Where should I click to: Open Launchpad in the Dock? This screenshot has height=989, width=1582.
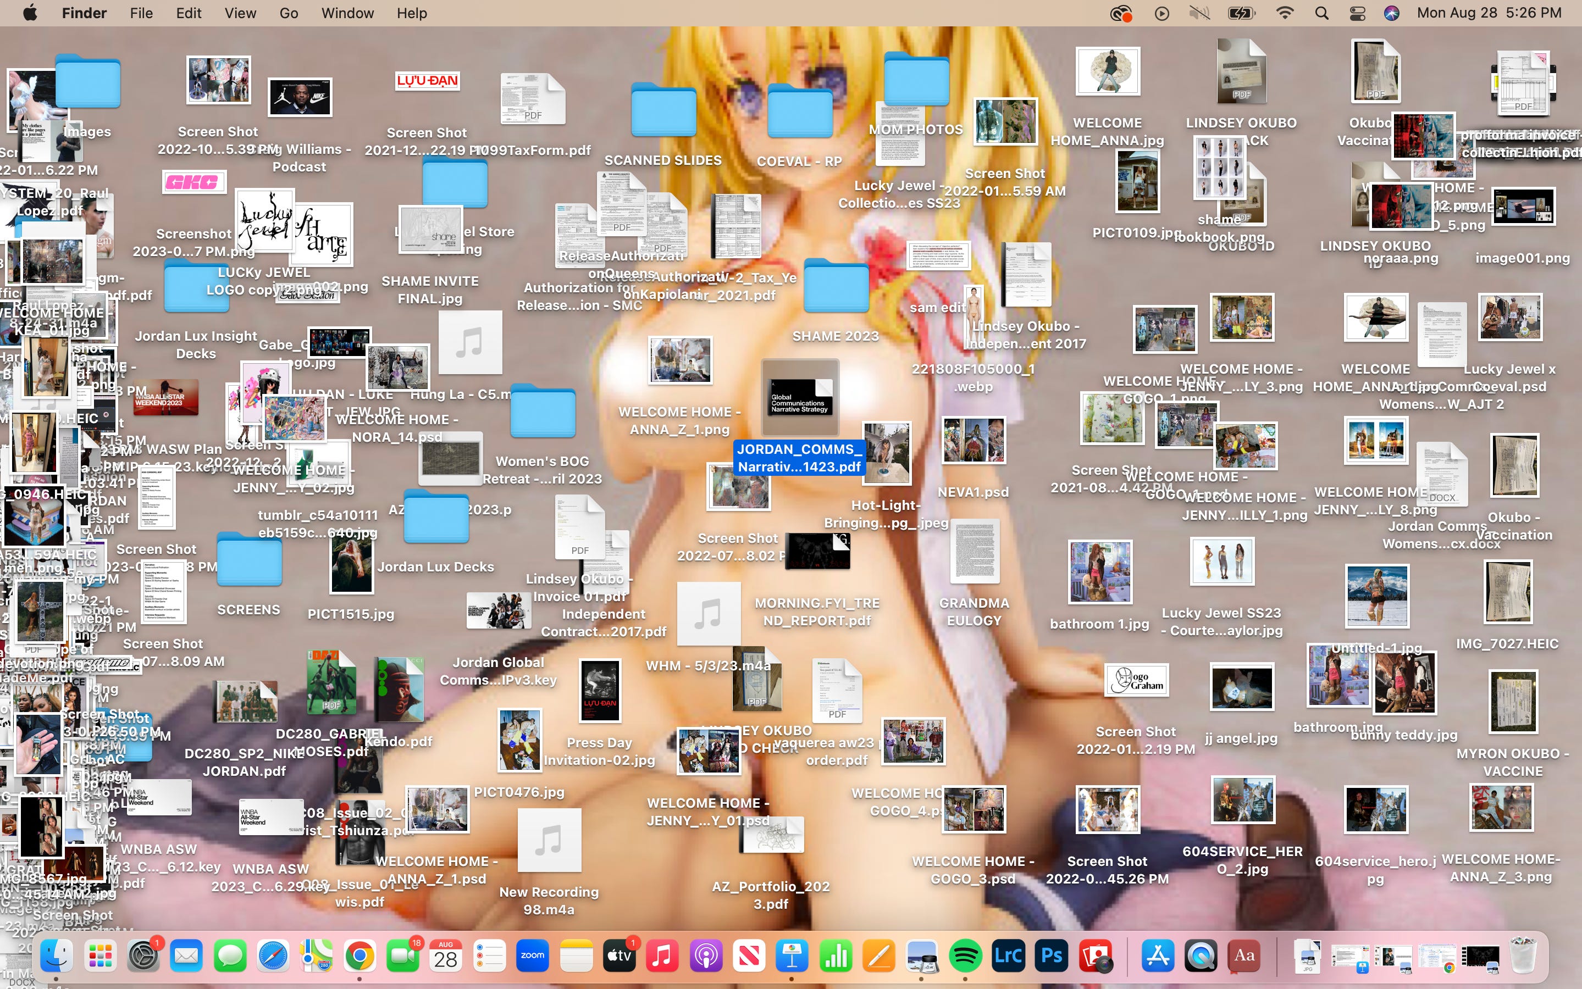100,956
